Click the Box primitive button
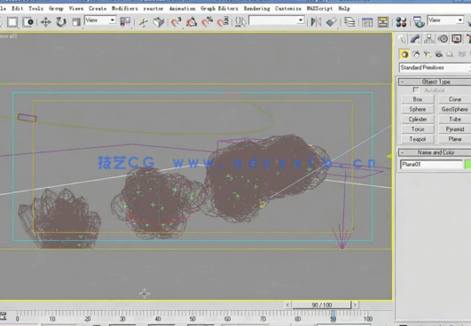The height and width of the screenshot is (326, 471). pos(418,99)
